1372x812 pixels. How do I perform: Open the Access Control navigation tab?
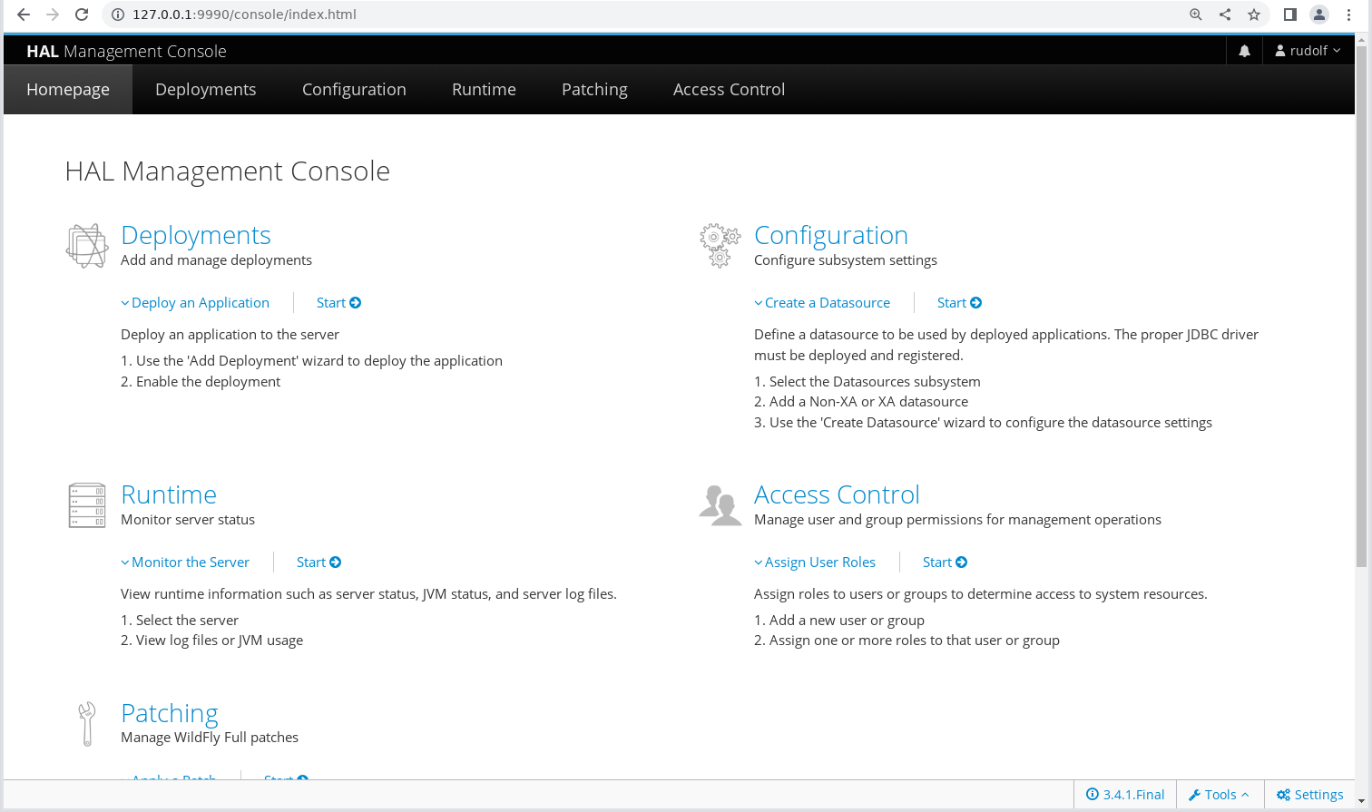(729, 90)
